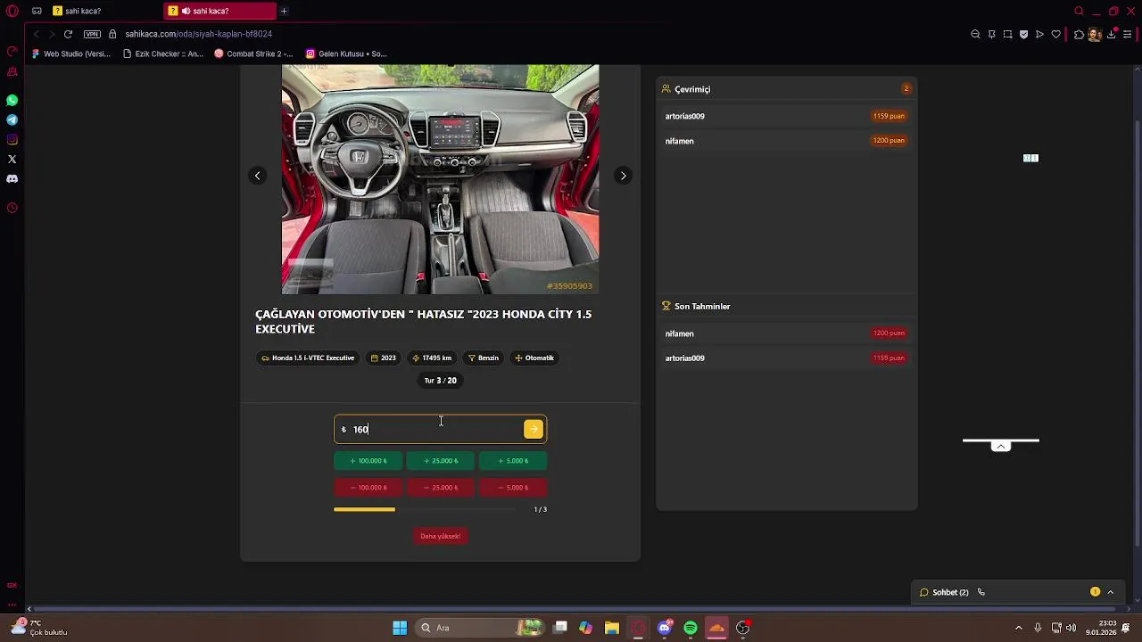
Task: Submit the price guess with arrow button
Action: click(x=534, y=429)
